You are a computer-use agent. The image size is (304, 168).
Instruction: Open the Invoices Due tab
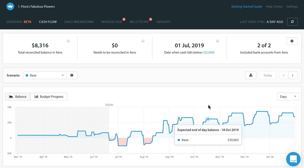click(x=111, y=22)
